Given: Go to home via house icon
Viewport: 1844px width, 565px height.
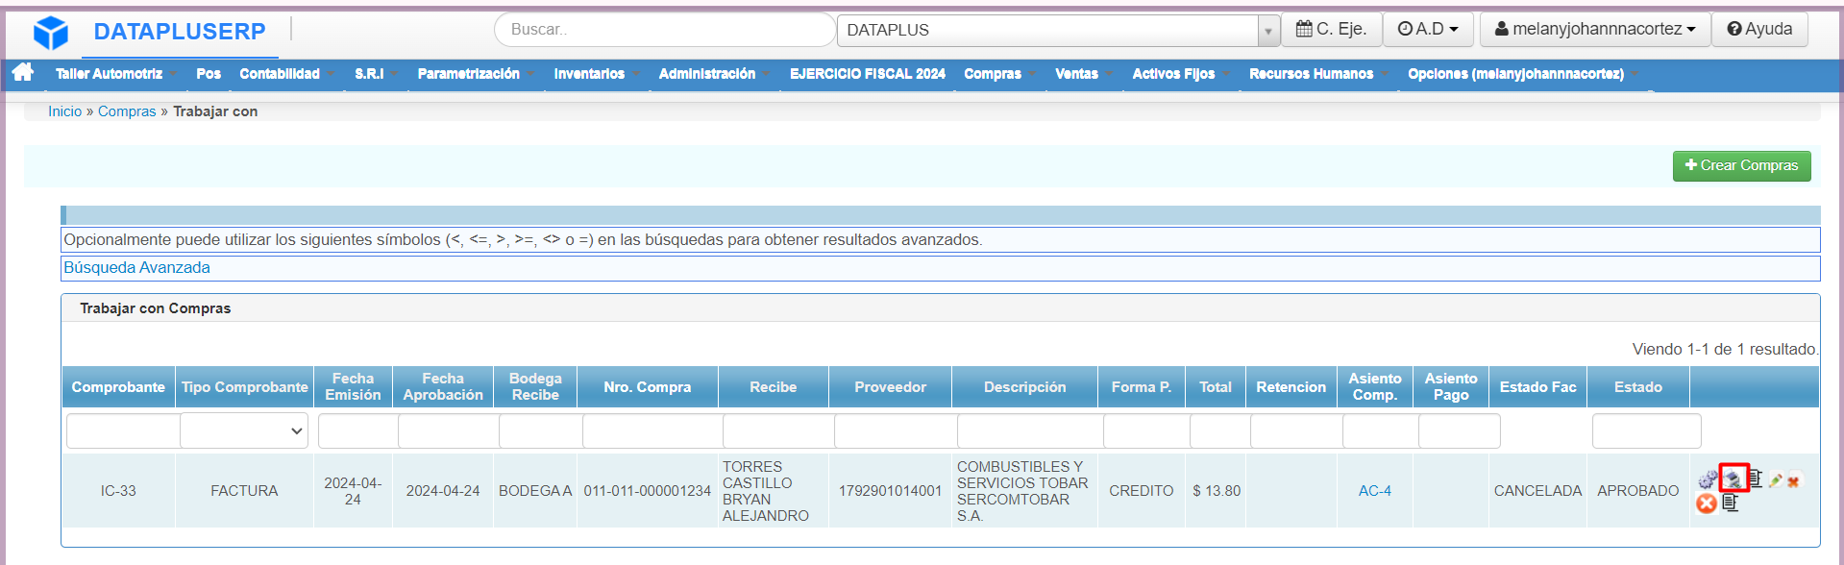Looking at the screenshot, I should (x=23, y=72).
